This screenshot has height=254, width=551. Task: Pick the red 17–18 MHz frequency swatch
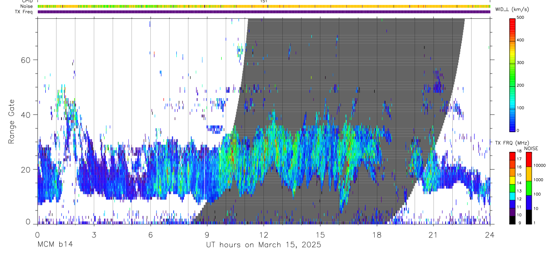[x=512, y=156]
